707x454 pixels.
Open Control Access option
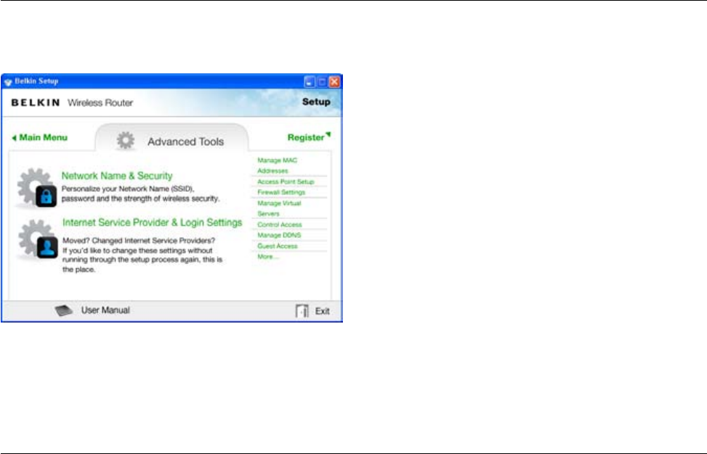[x=279, y=224]
